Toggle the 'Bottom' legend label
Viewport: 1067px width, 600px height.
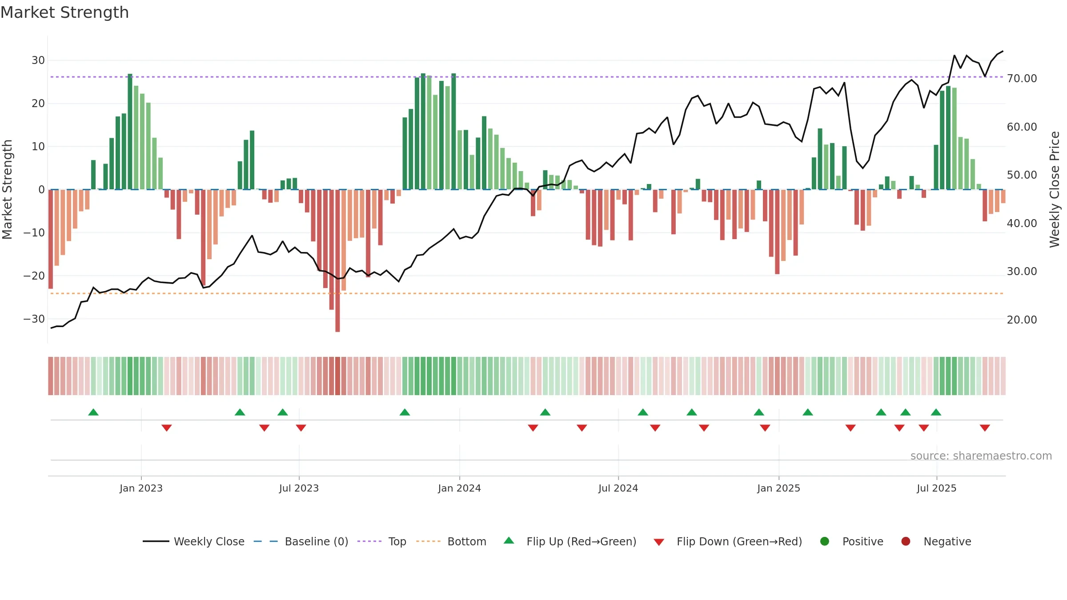467,541
